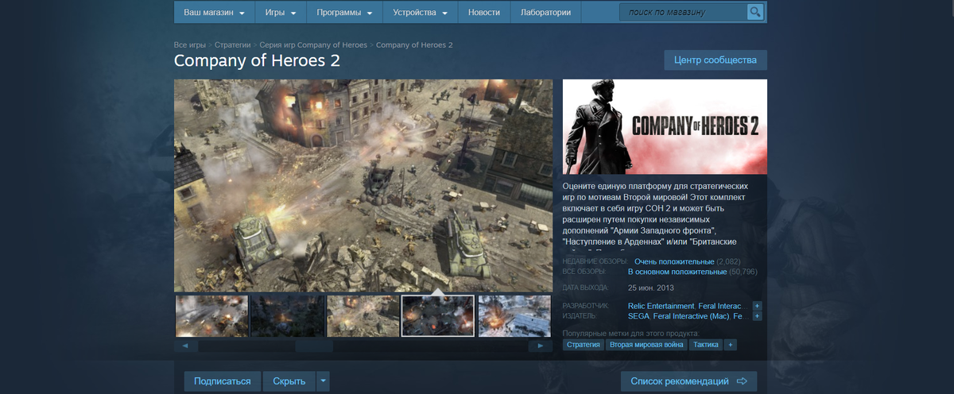Open publisher 'SEGA' link
The height and width of the screenshot is (394, 954).
(638, 316)
